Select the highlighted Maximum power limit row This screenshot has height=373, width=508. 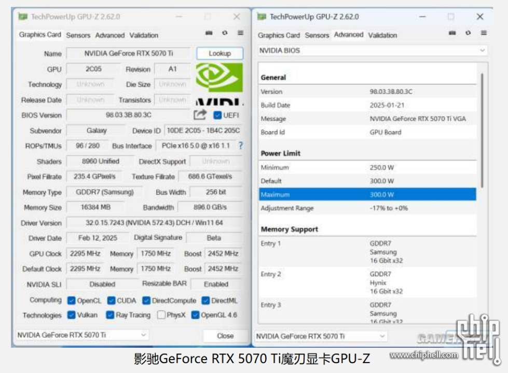367,194
